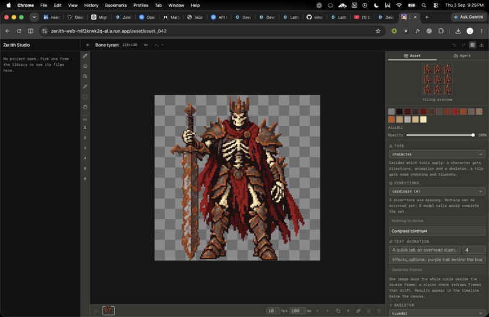Undo the last edit in the editor

tap(454, 45)
